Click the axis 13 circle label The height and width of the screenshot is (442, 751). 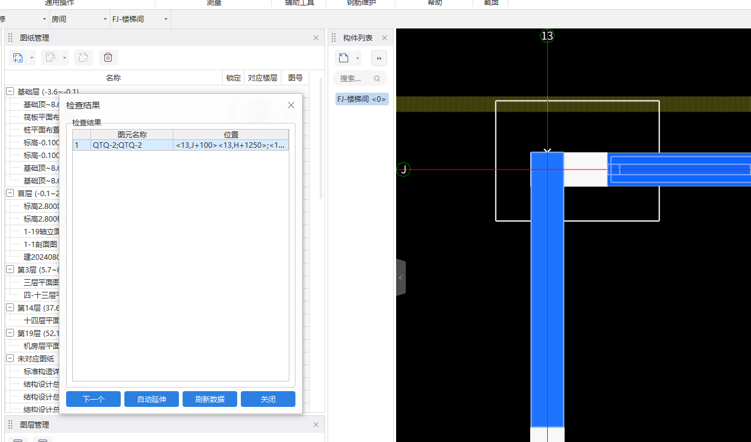coord(547,36)
